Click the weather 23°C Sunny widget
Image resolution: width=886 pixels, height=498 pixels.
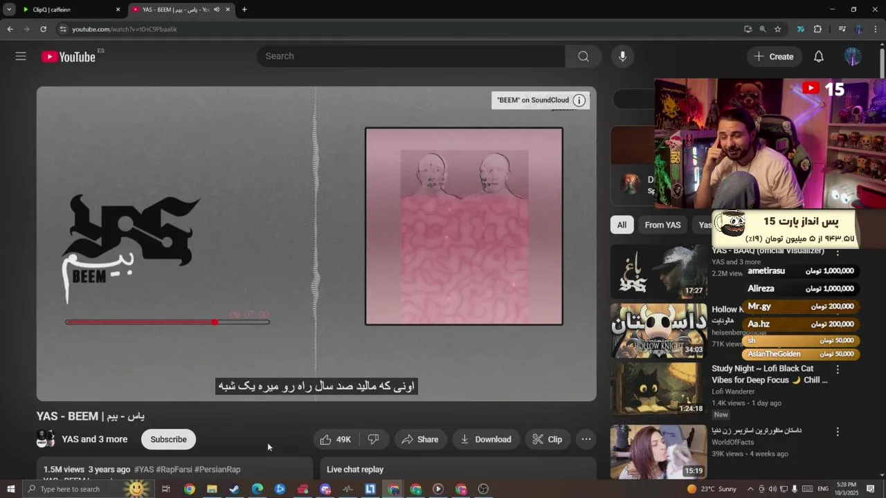[711, 489]
